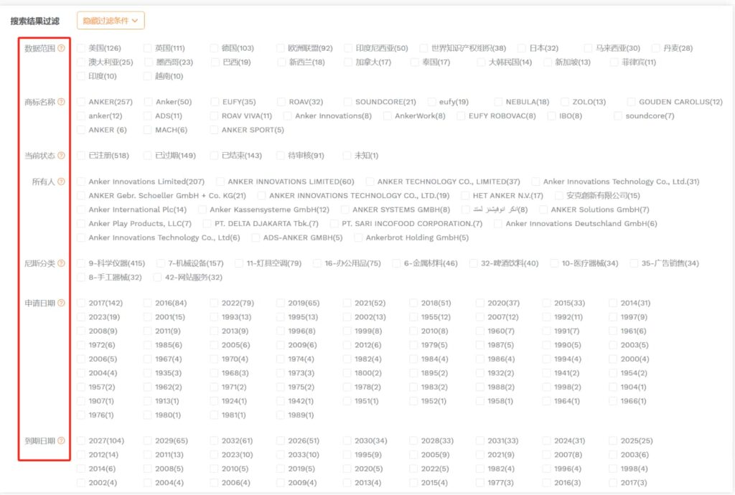This screenshot has width=735, height=495.
Task: Collapse filters with 隐藏过滤条件 dropdown button
Action: (111, 21)
